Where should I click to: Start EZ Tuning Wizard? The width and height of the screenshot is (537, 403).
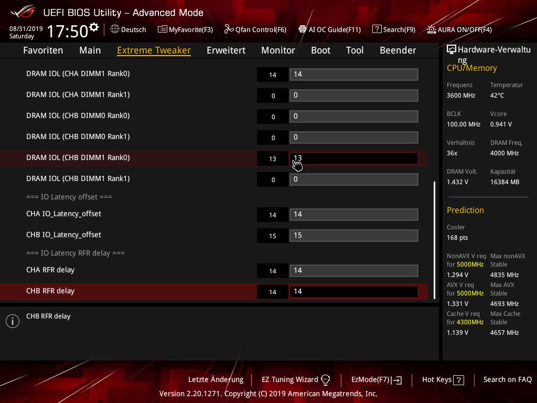296,380
